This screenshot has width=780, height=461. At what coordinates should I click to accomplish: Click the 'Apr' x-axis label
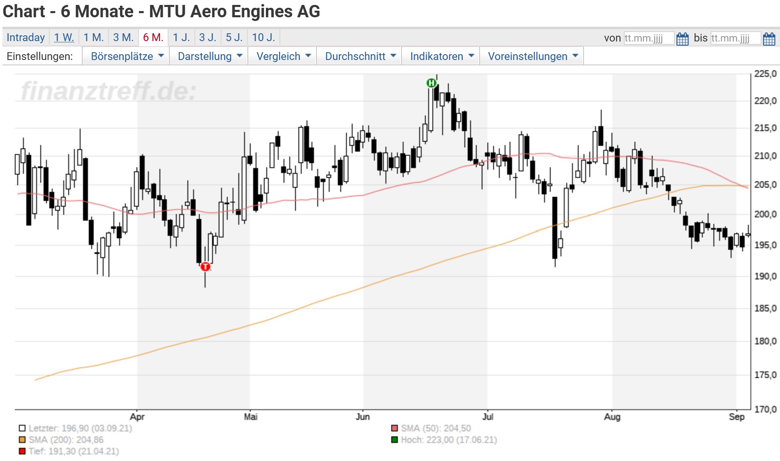click(137, 417)
